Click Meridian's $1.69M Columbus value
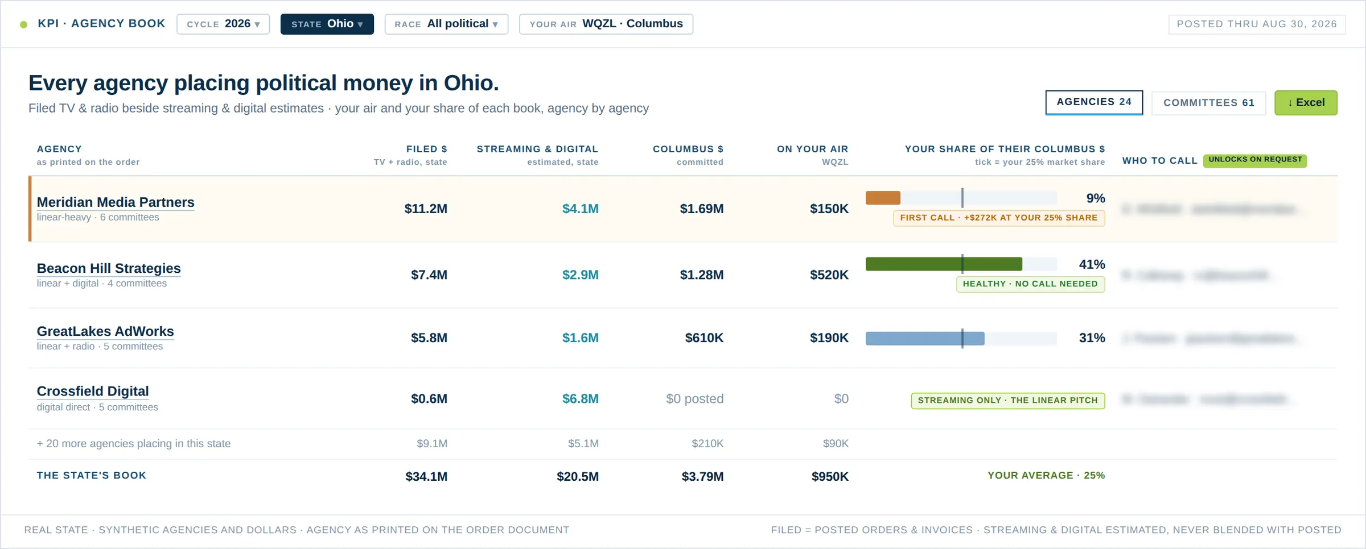1366x549 pixels. pyautogui.click(x=702, y=209)
